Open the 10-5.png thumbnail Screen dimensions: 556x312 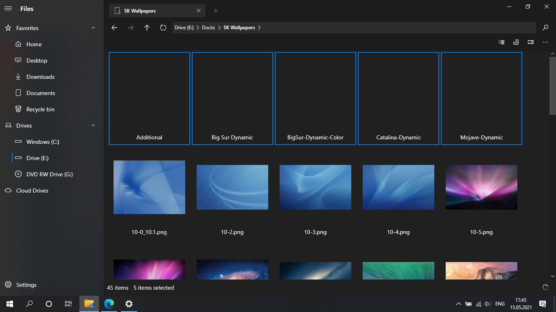point(481,187)
